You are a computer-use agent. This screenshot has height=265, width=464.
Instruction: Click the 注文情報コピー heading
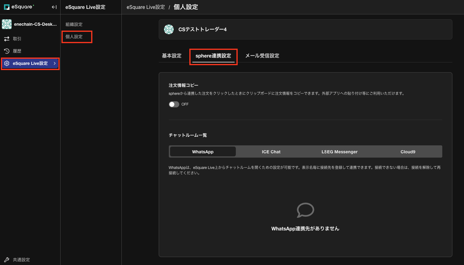[184, 85]
